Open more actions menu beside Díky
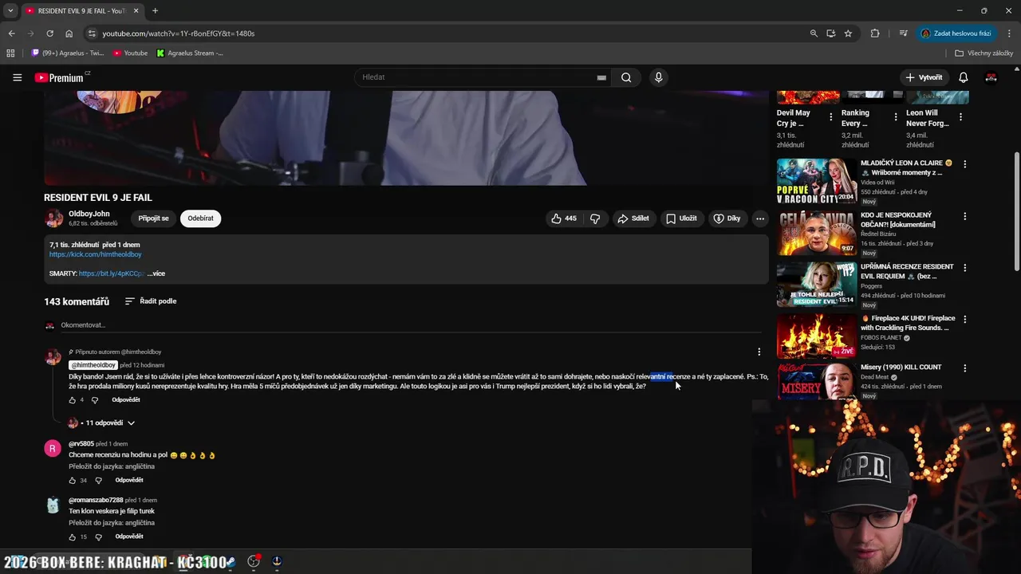Image resolution: width=1021 pixels, height=574 pixels. pyautogui.click(x=760, y=218)
